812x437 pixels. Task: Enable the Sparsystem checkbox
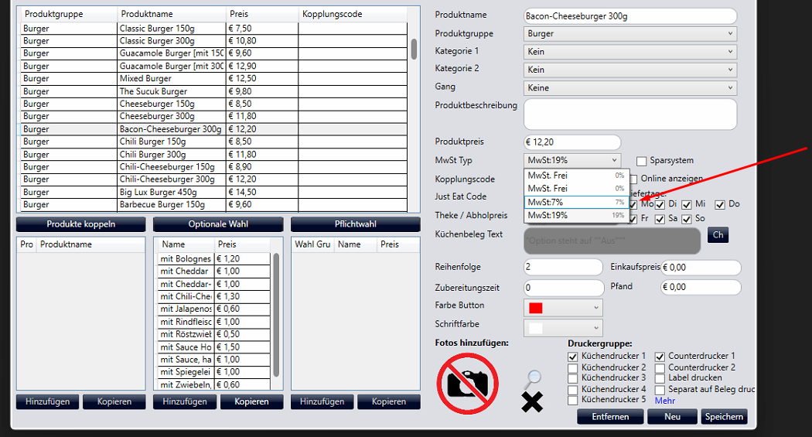click(x=642, y=161)
